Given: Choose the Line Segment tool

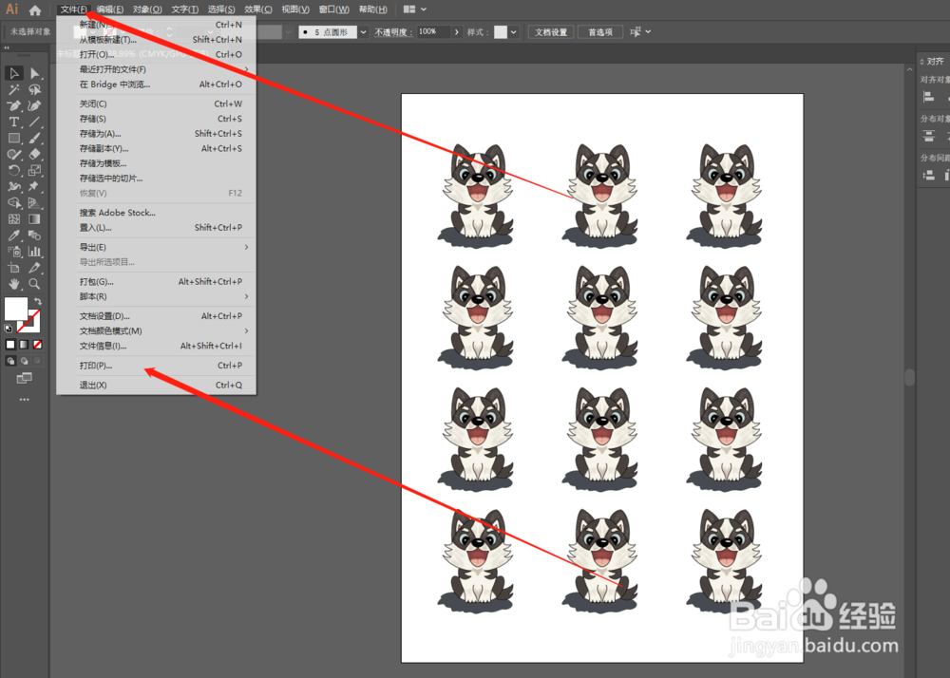Looking at the screenshot, I should coord(34,122).
